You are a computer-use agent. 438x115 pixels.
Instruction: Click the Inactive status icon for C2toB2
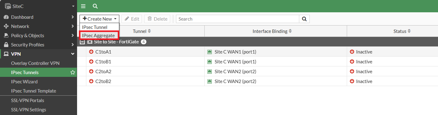[352, 81]
